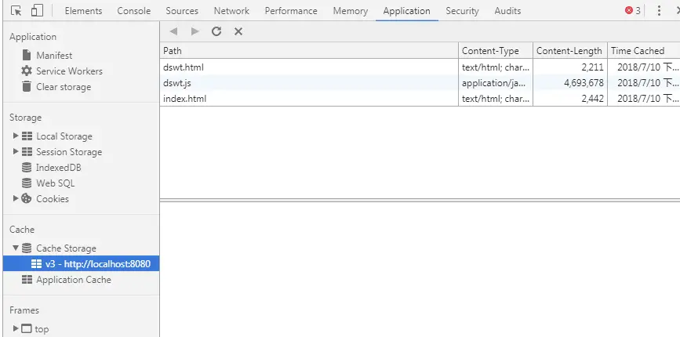Expand the Session Storage tree arrow
Viewport: 680px width, 337px height.
(x=16, y=151)
